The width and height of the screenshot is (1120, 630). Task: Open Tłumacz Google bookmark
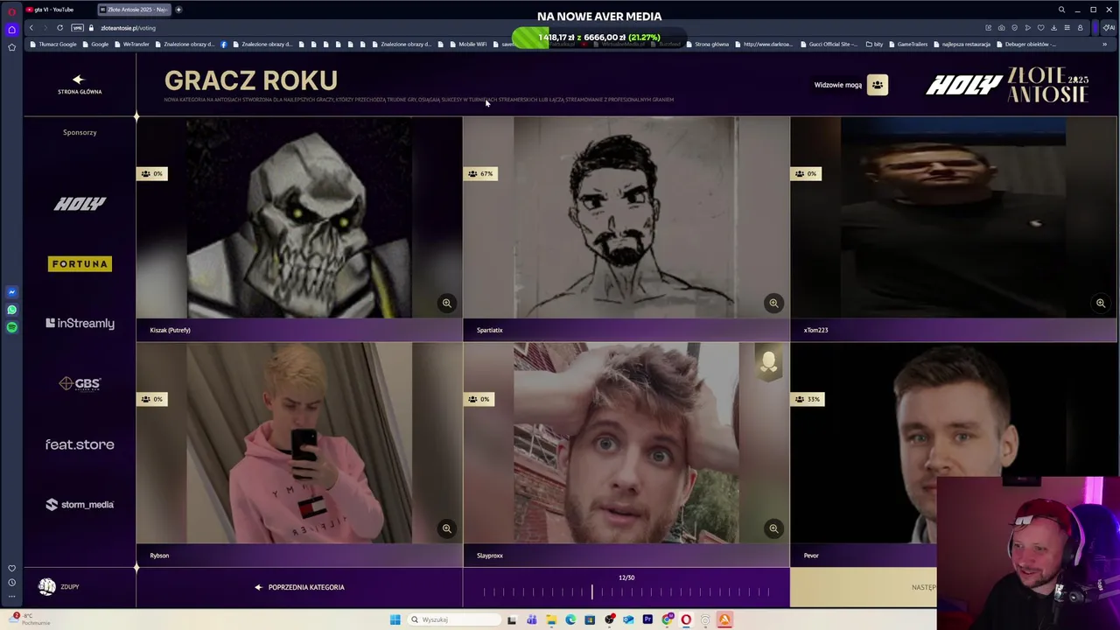[53, 44]
